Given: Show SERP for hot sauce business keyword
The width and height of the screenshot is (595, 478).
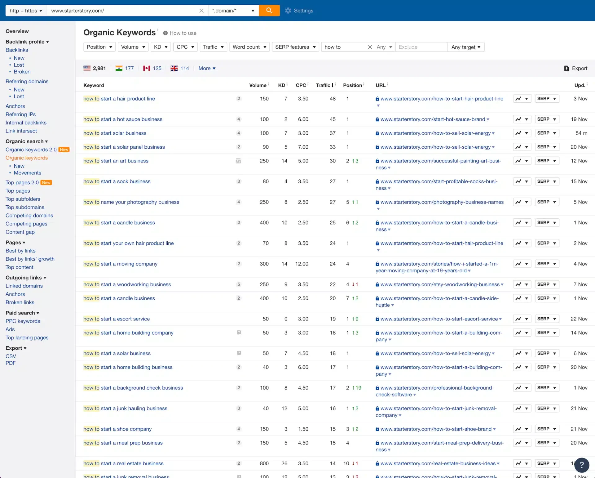Looking at the screenshot, I should click(547, 119).
